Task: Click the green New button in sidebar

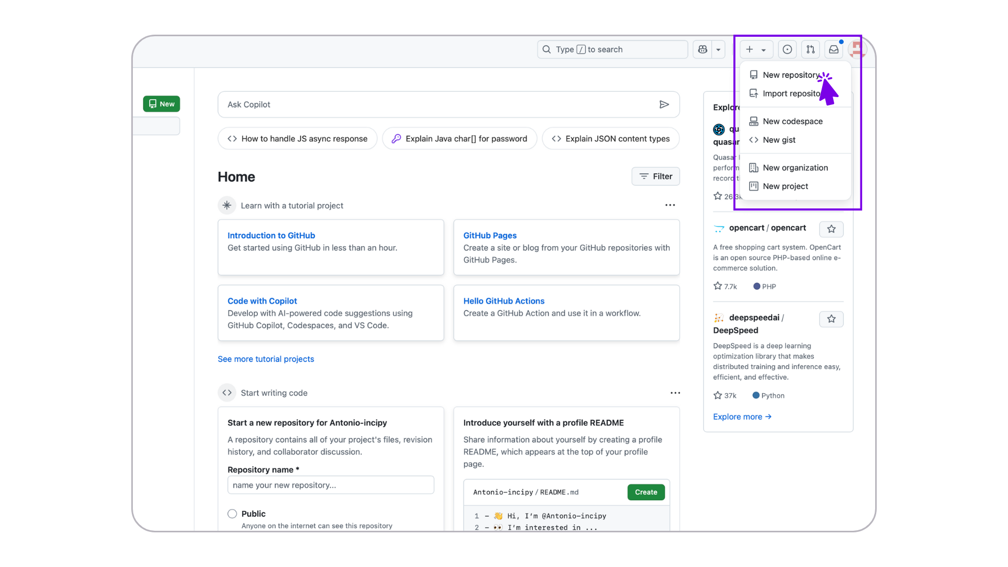Action: [x=162, y=104]
